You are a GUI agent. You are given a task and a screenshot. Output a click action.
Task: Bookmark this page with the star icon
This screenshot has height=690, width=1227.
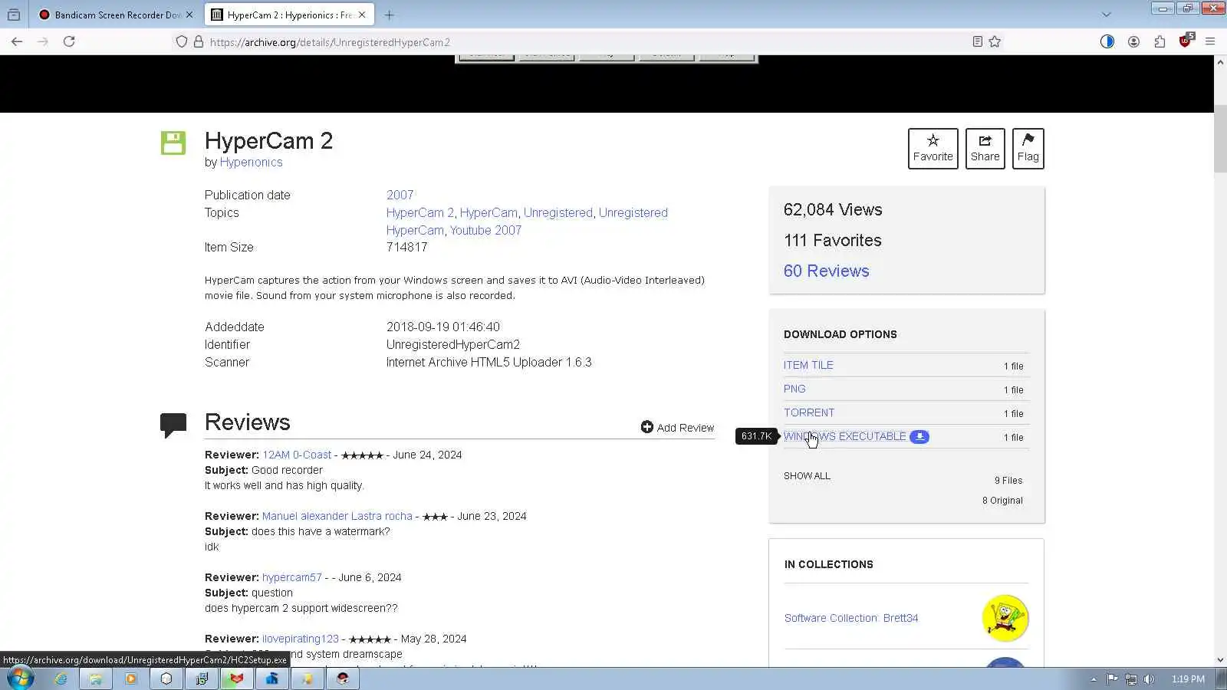pyautogui.click(x=995, y=41)
